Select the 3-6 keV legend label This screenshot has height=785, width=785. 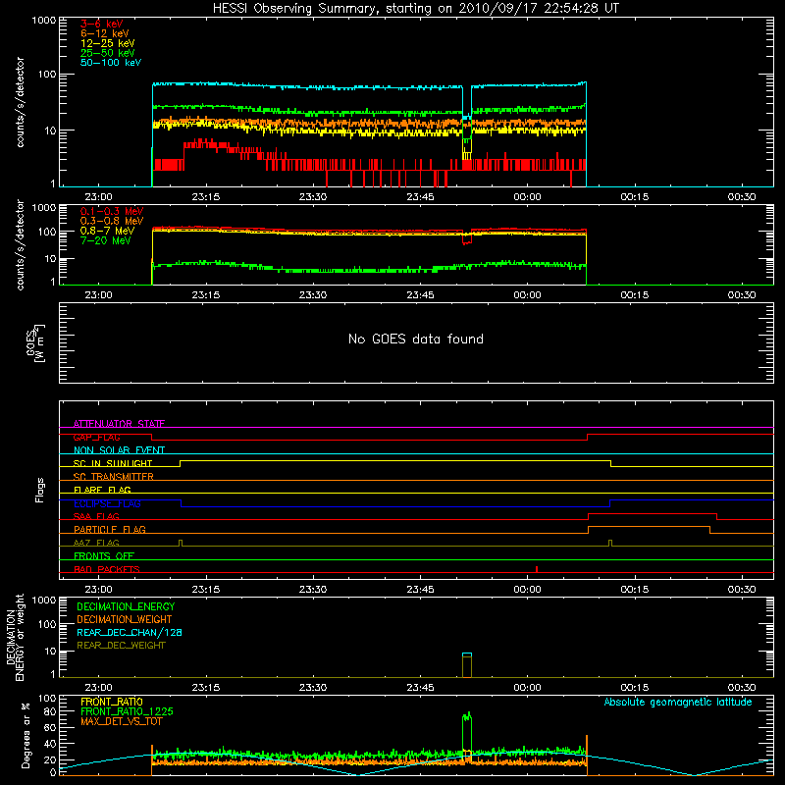pos(102,24)
